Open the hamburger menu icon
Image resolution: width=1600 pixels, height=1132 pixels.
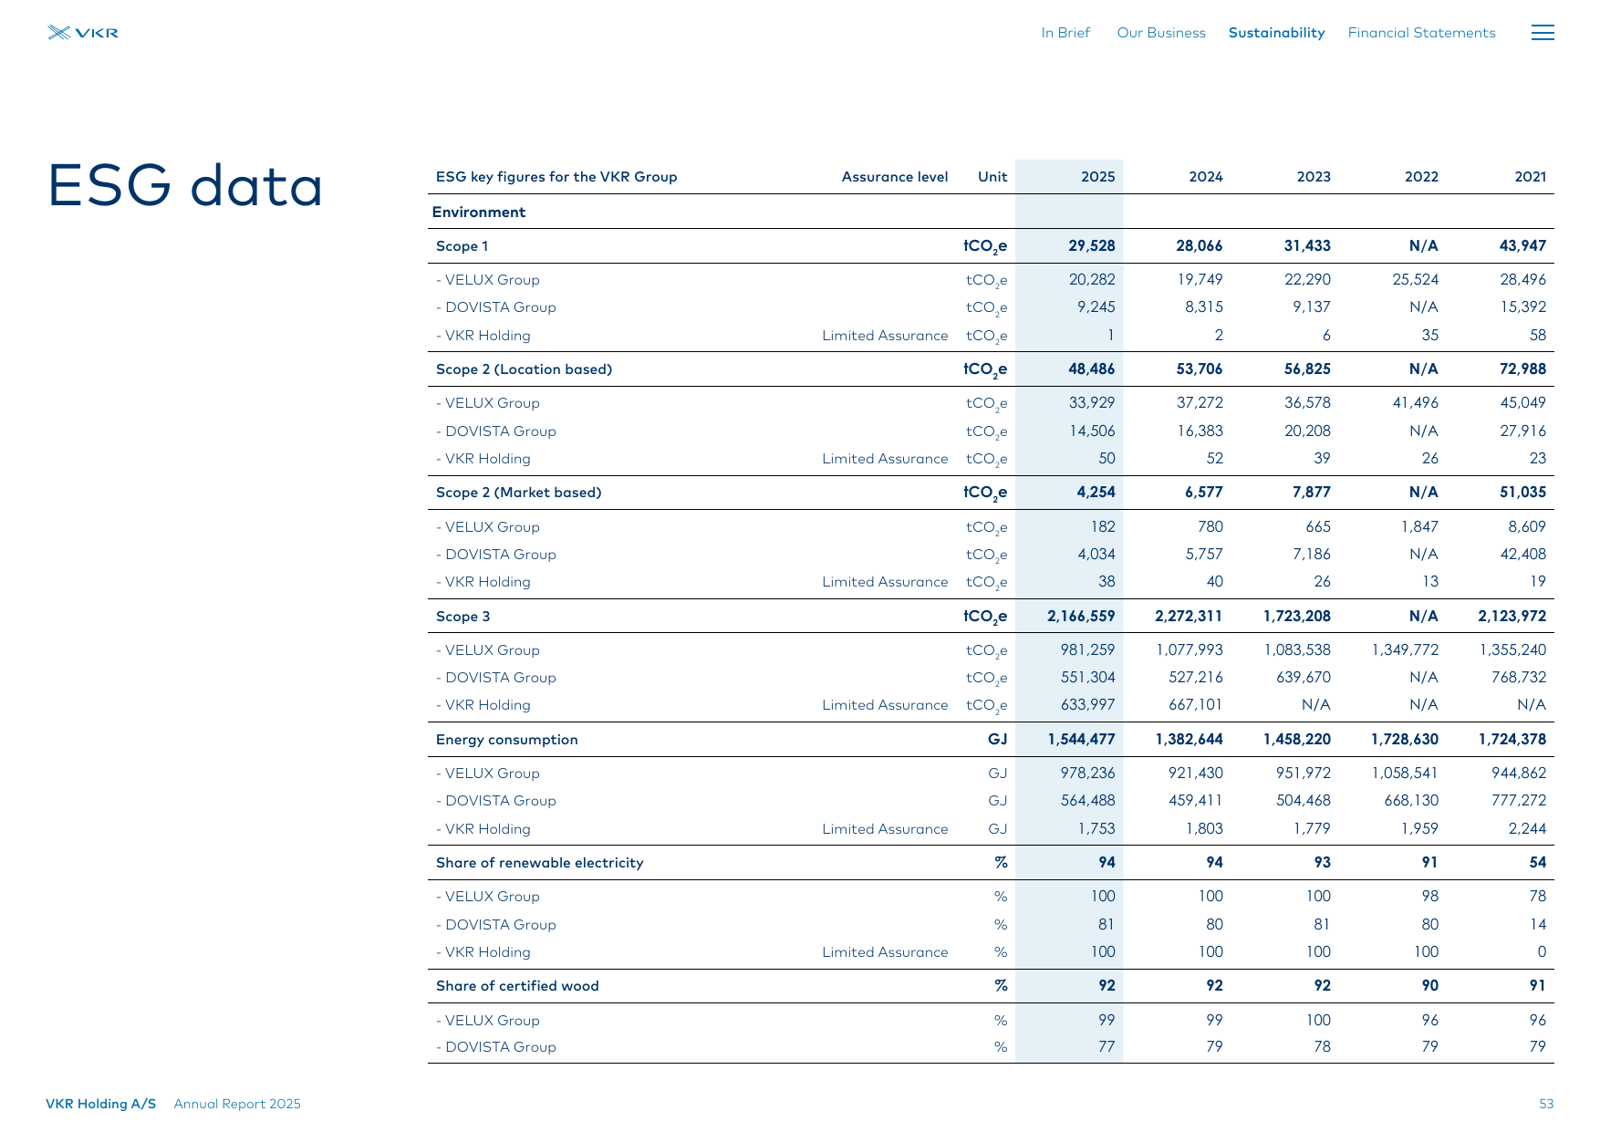(x=1543, y=33)
